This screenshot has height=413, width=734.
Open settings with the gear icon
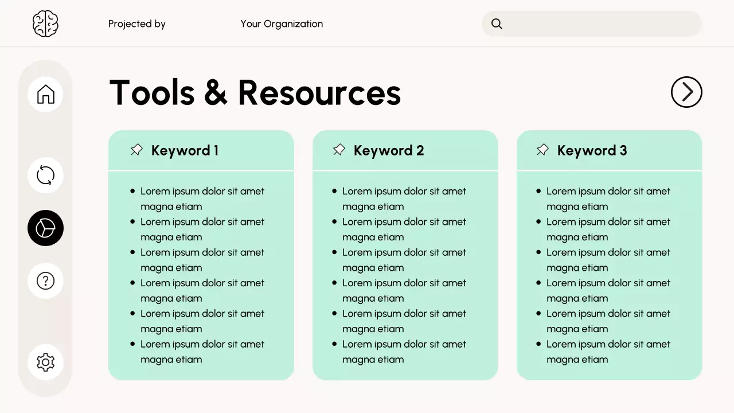(x=45, y=362)
